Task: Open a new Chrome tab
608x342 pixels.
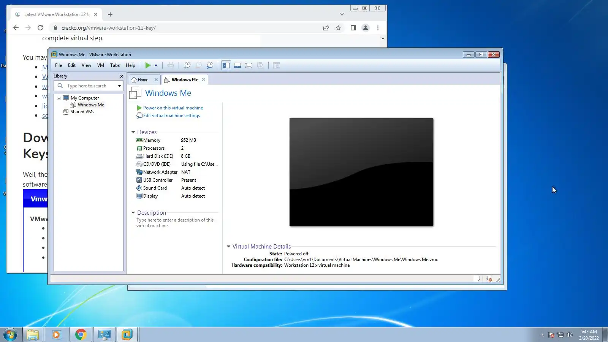Action: pos(110,14)
